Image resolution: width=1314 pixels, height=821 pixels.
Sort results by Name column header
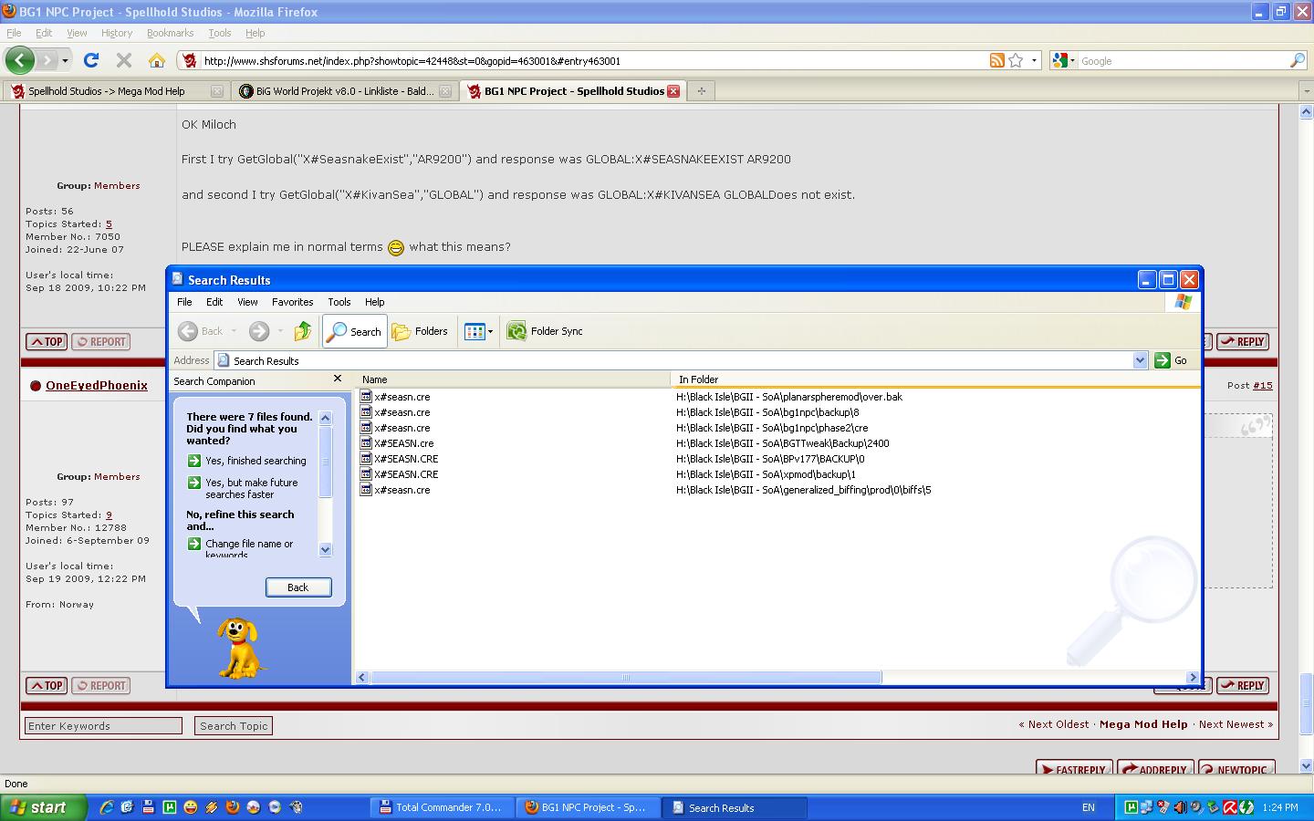(x=512, y=379)
